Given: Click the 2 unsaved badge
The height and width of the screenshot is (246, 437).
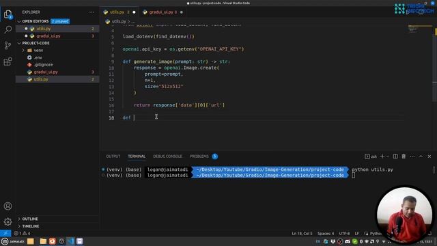Looking at the screenshot, I should pyautogui.click(x=60, y=21).
